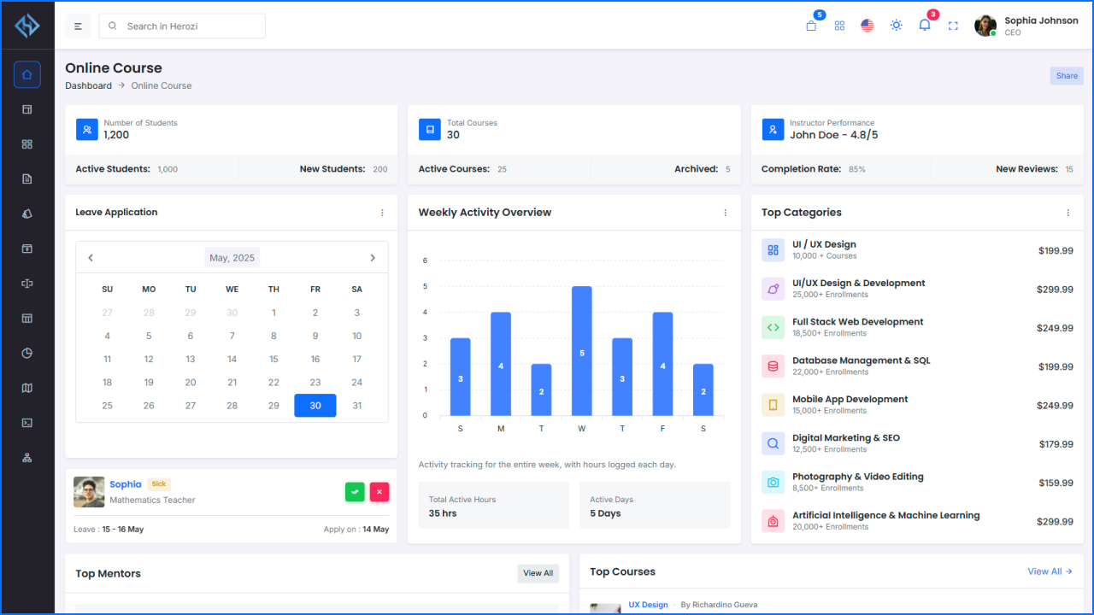Open the shopping bag with 5 items
This screenshot has width=1094, height=615.
click(x=810, y=25)
